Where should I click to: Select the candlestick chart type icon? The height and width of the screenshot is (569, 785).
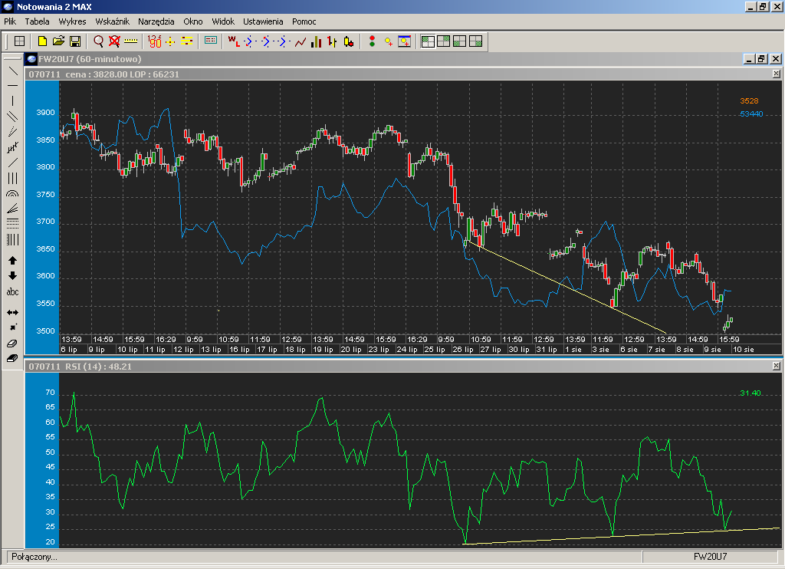click(348, 41)
